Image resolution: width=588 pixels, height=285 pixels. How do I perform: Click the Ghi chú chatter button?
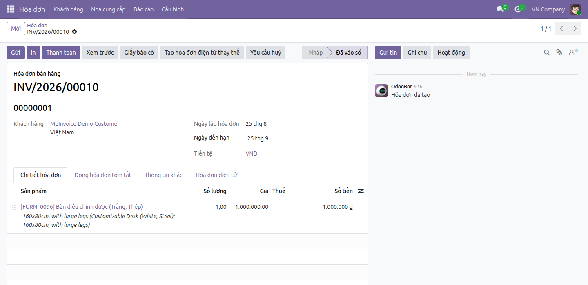tap(417, 53)
